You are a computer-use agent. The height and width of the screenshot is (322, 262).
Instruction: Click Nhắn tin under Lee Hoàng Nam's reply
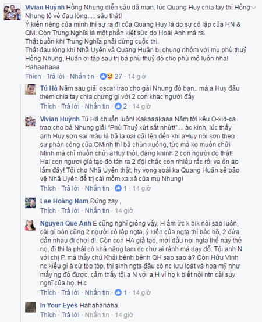[x=97, y=210]
